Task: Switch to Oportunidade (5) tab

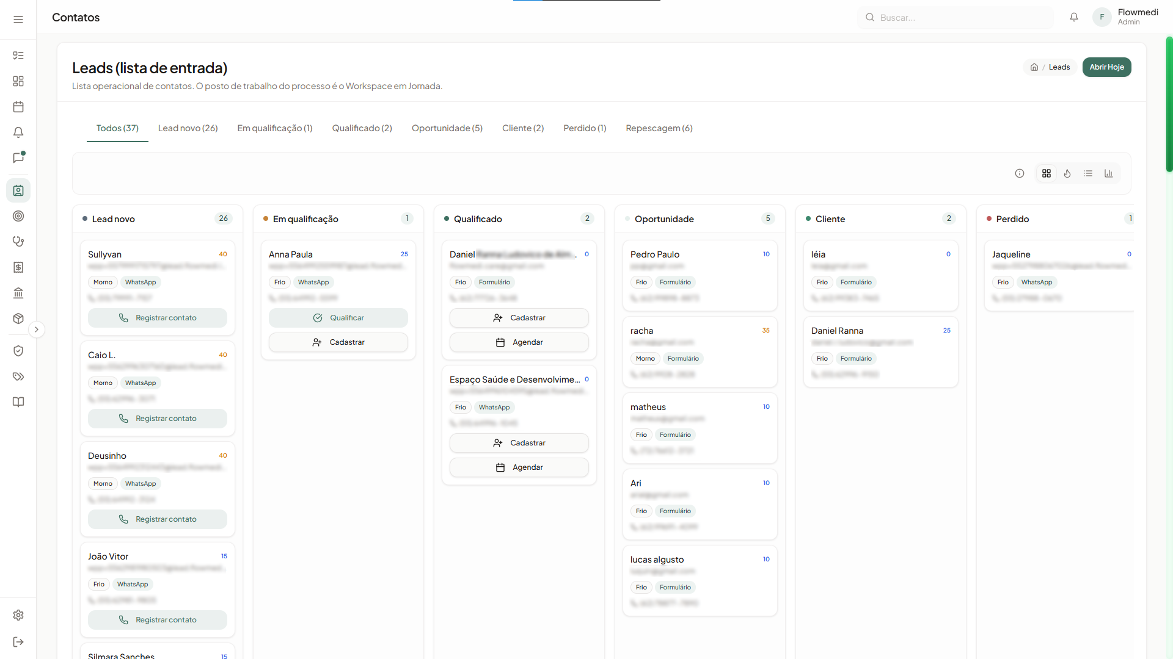Action: click(x=447, y=128)
